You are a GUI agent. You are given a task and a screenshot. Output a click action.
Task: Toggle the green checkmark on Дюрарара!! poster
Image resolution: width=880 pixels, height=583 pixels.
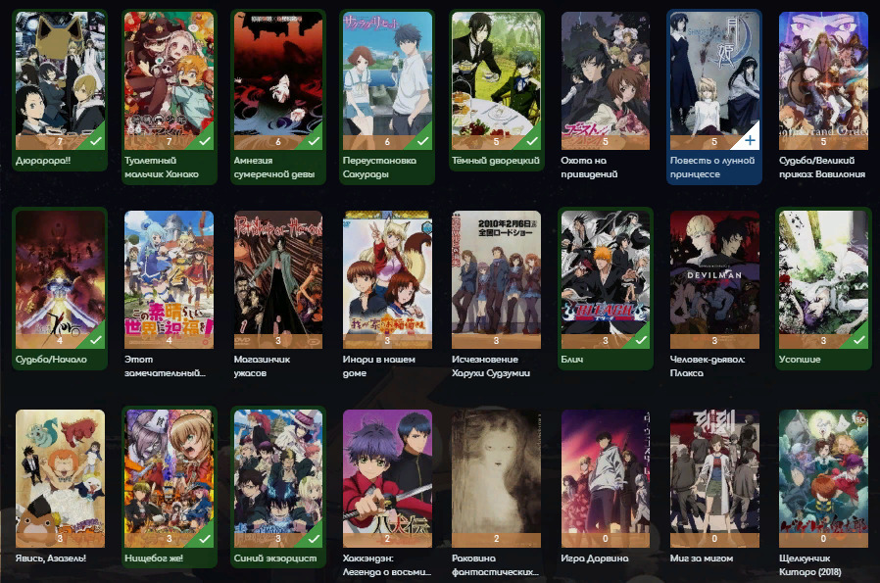point(96,141)
